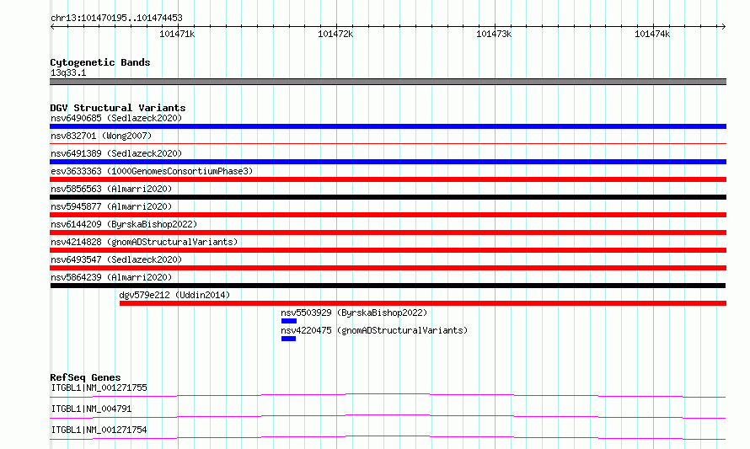Click the RefSeq Genes track title
This screenshot has height=449, width=750.
85,377
